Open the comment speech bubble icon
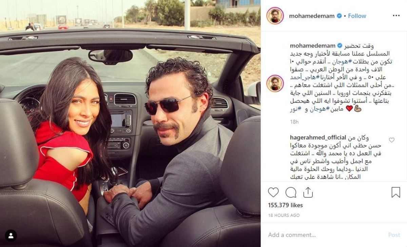Screen dimensions: 407x247 pos(291,193)
